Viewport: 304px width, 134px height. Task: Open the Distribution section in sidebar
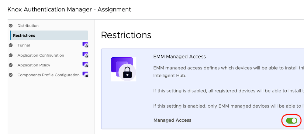28,26
